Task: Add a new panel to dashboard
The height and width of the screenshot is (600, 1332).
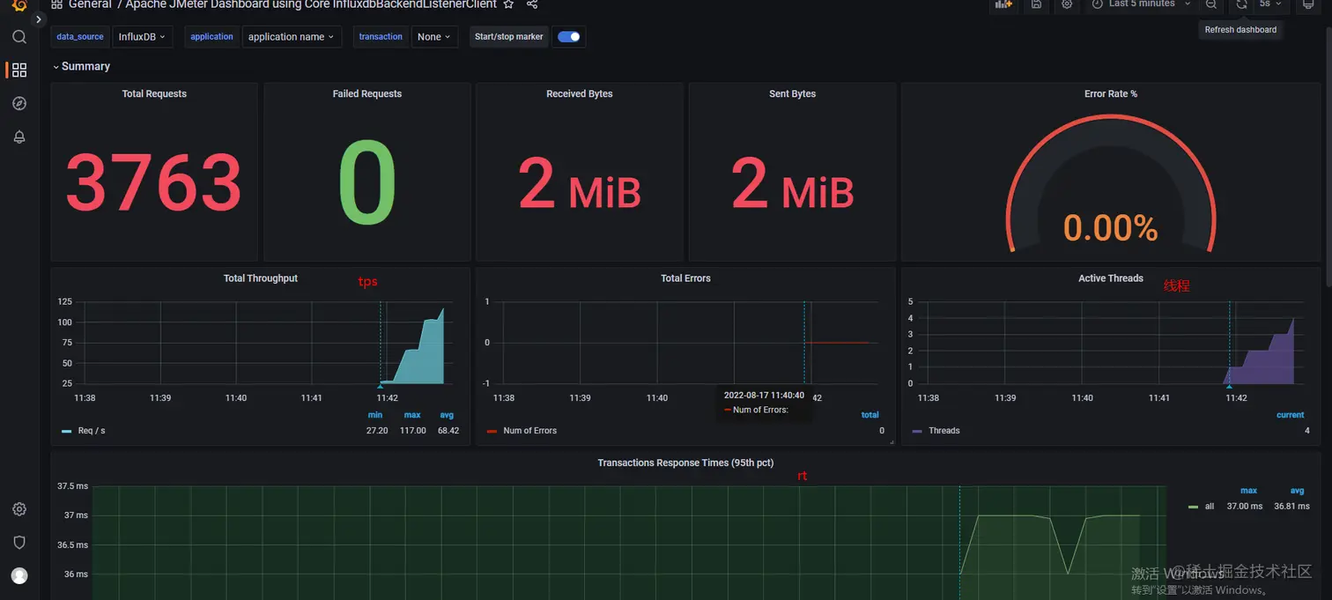Action: tap(1003, 4)
